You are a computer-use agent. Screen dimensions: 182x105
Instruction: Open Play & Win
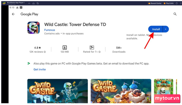click(168, 3)
